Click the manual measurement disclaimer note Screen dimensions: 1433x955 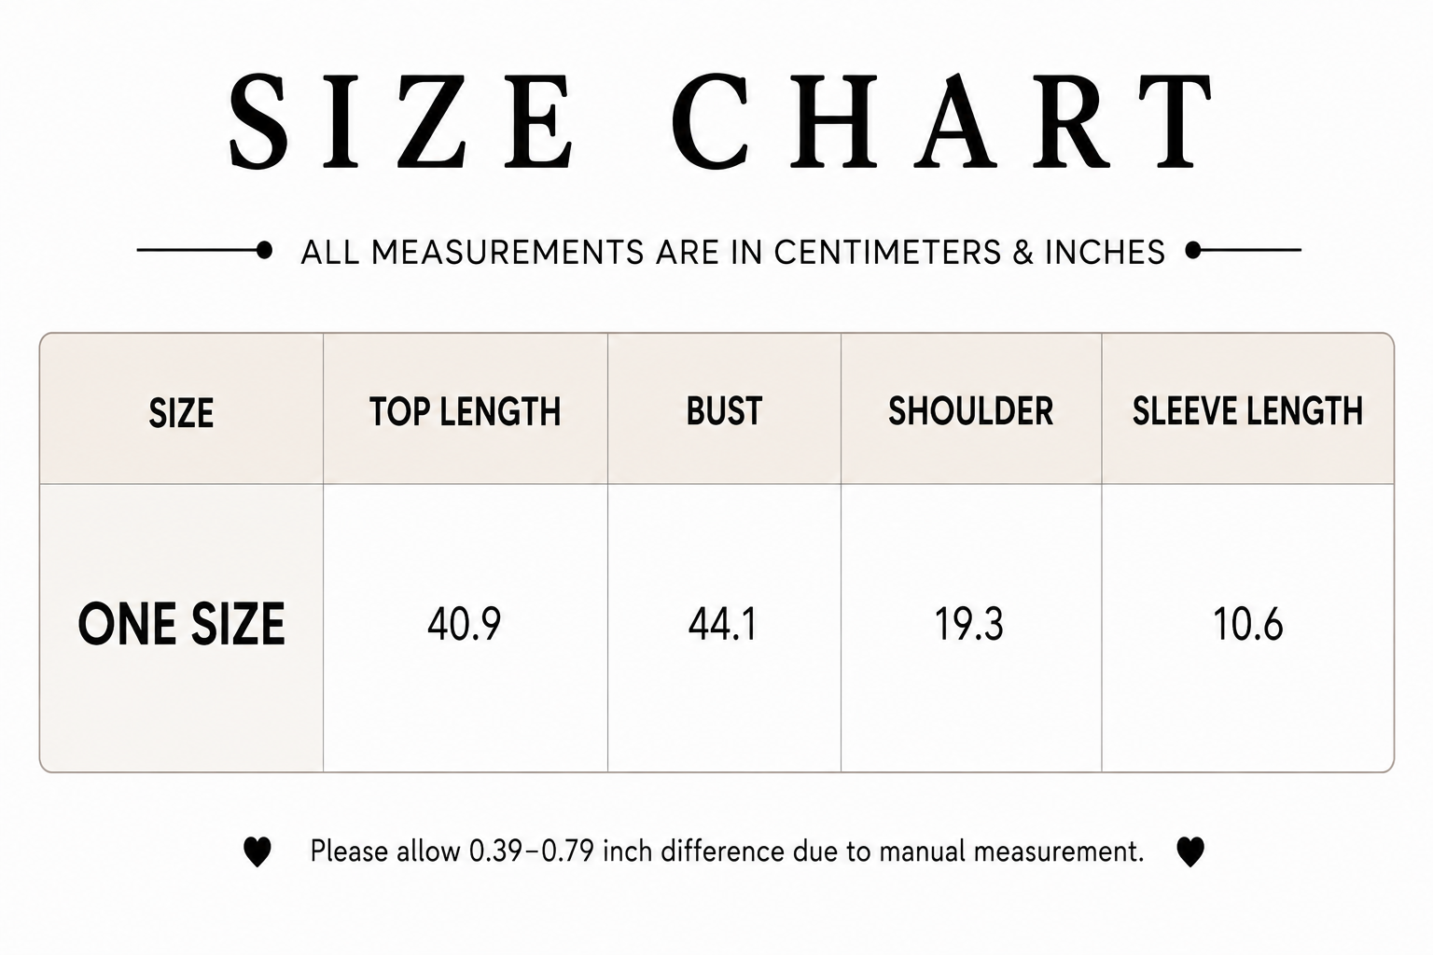coord(727,851)
